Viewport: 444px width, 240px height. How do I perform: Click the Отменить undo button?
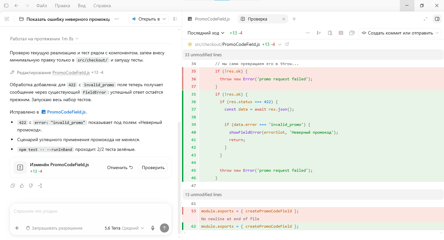(x=120, y=167)
